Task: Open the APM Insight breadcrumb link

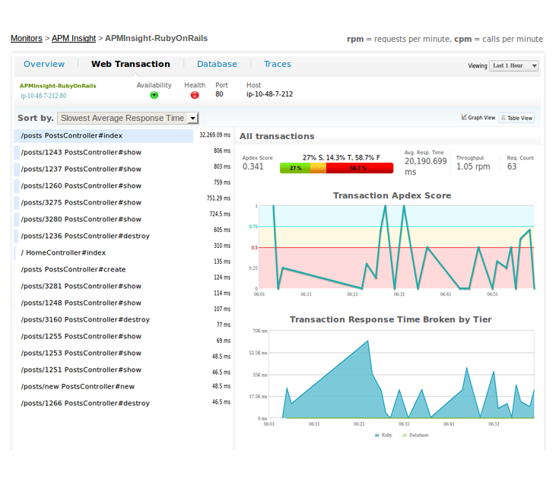Action: point(74,38)
